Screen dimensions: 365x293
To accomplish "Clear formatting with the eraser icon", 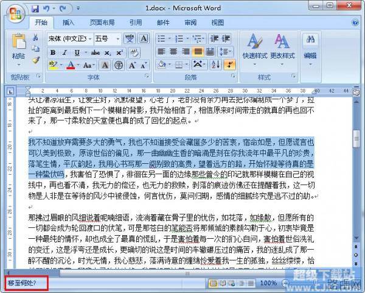I will [134, 52].
